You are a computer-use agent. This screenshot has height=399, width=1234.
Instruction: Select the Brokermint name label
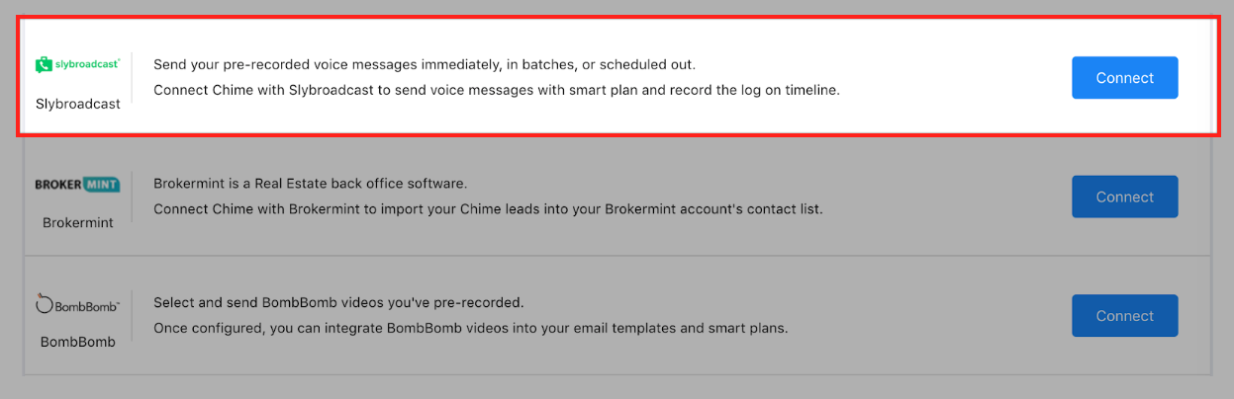(x=78, y=223)
